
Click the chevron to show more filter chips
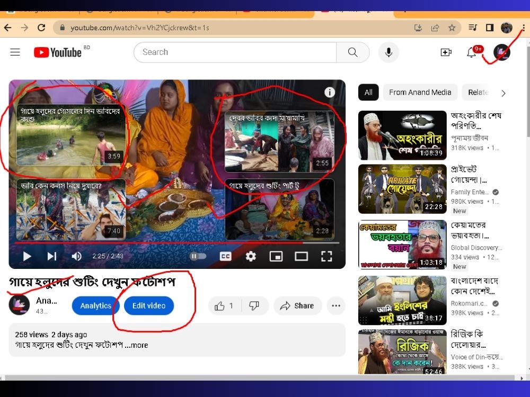pyautogui.click(x=503, y=93)
